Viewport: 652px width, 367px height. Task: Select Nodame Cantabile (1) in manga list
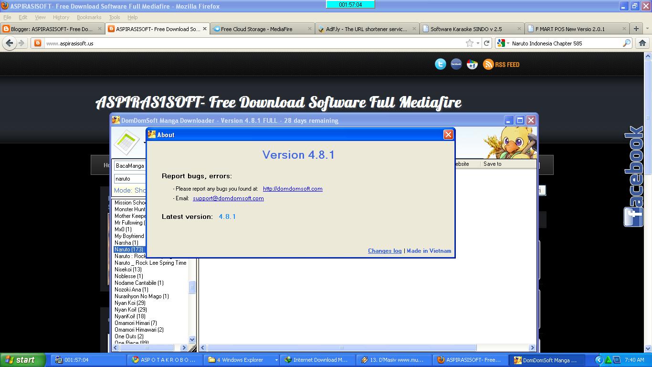pos(139,283)
